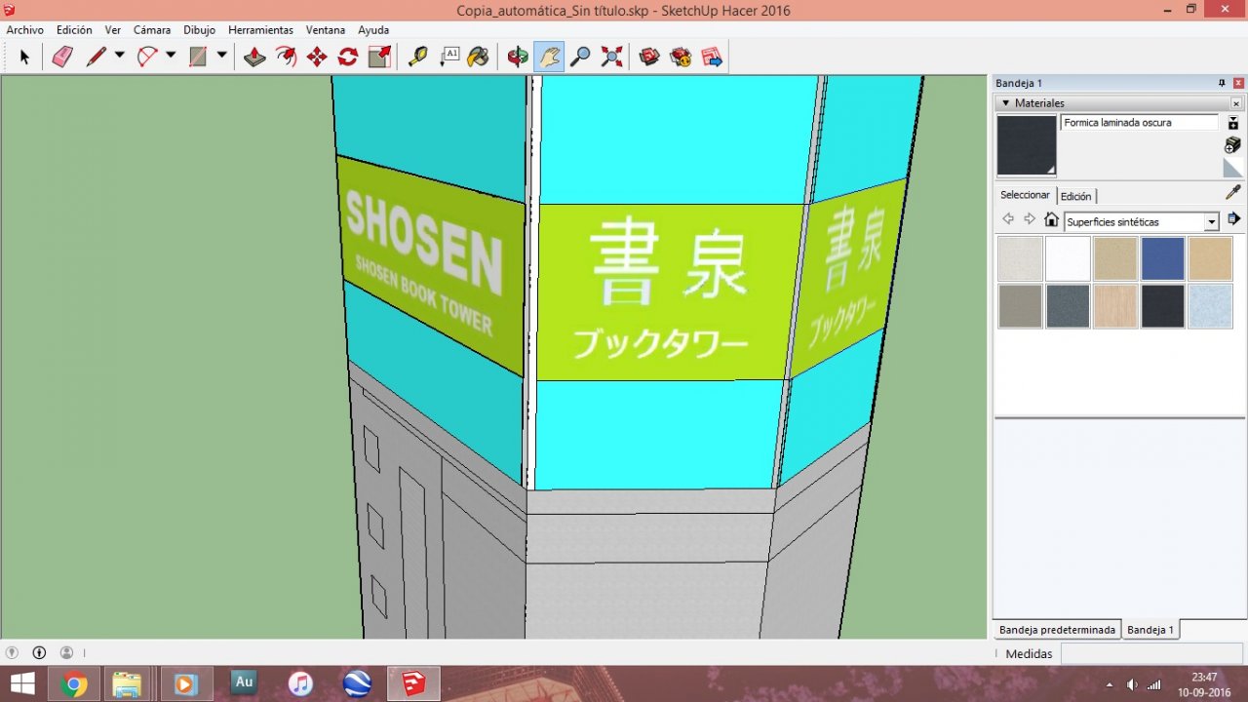Open the Ver menu

[x=113, y=30]
